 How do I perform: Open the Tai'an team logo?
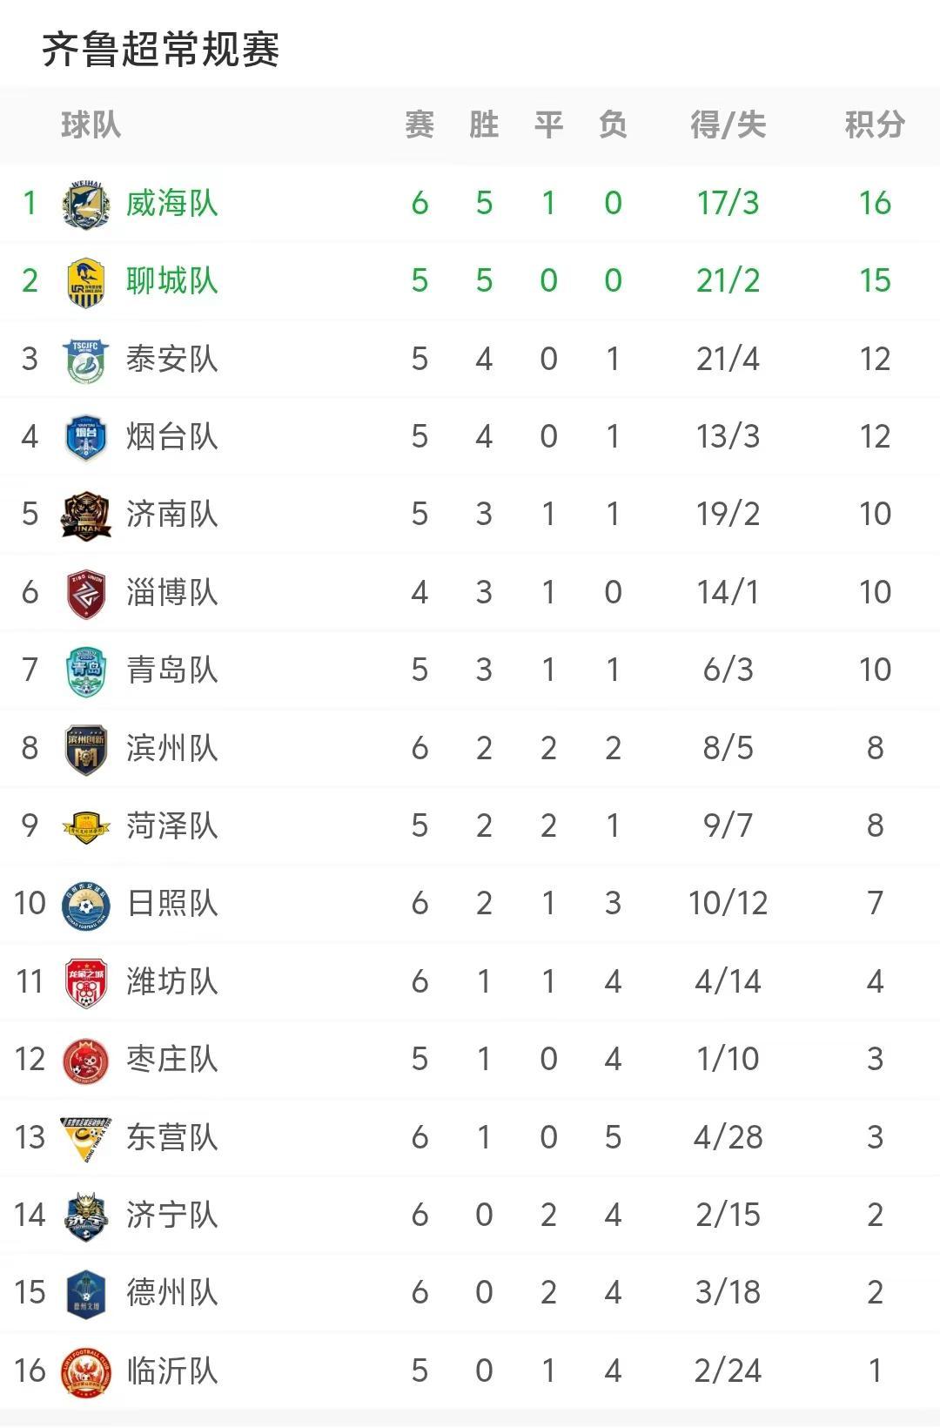point(86,360)
